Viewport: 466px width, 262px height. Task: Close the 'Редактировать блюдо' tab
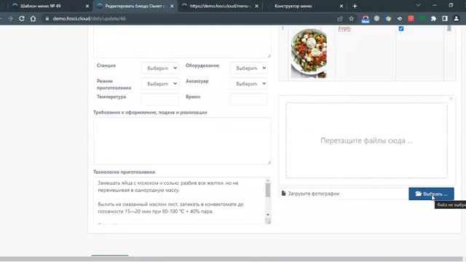click(x=172, y=6)
